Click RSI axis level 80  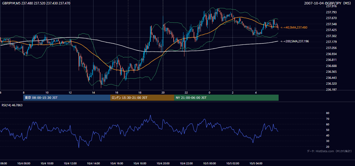pyautogui.click(x=327, y=113)
